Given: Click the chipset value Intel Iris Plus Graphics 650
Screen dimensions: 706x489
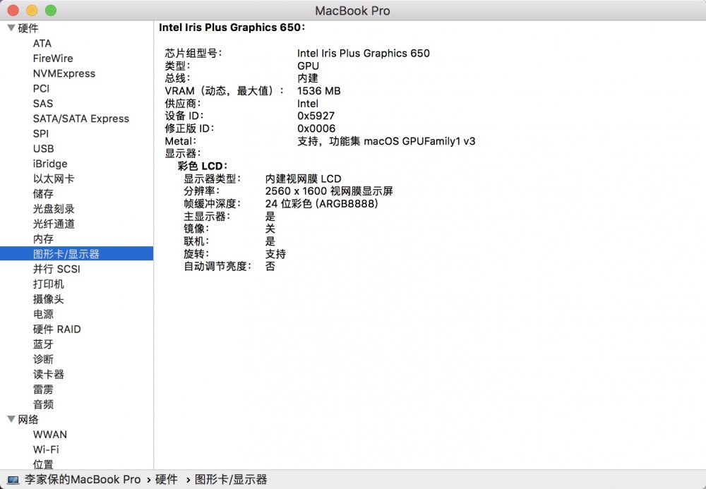Looking at the screenshot, I should (x=364, y=53).
